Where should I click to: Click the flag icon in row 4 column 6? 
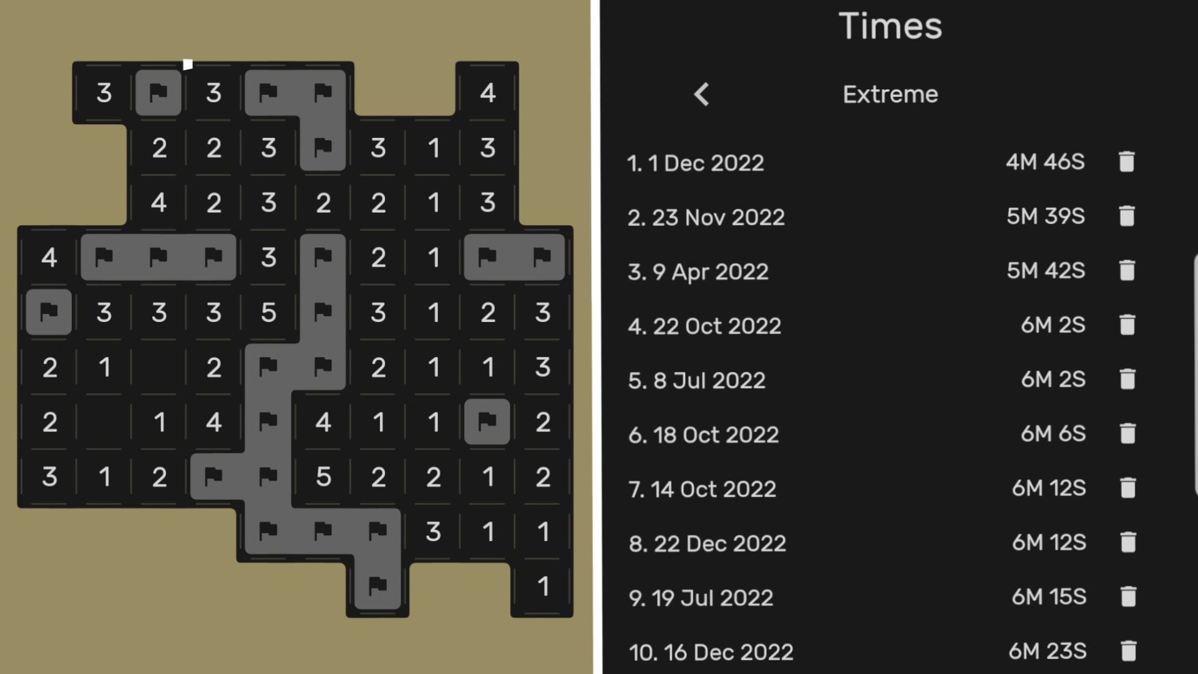coord(323,256)
